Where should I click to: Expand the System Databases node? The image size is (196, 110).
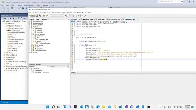click(6, 26)
